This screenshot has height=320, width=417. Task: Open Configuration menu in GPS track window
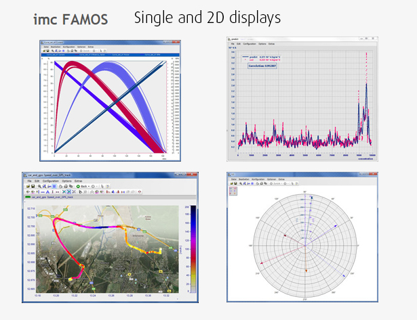tap(51, 181)
